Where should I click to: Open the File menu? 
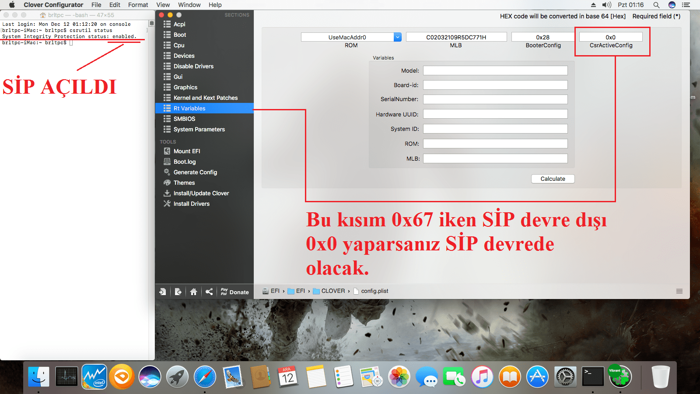coord(96,5)
